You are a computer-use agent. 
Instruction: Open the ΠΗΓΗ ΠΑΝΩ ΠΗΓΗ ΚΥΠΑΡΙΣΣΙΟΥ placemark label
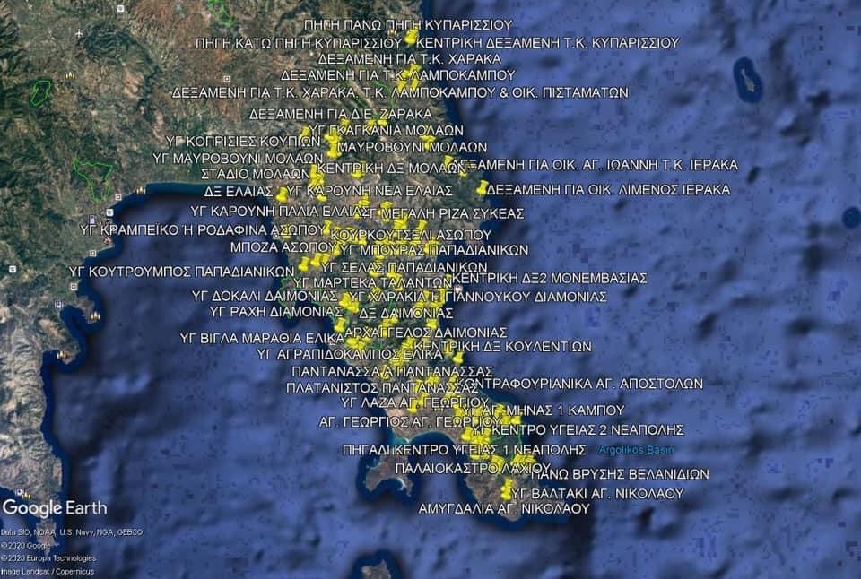[408, 24]
